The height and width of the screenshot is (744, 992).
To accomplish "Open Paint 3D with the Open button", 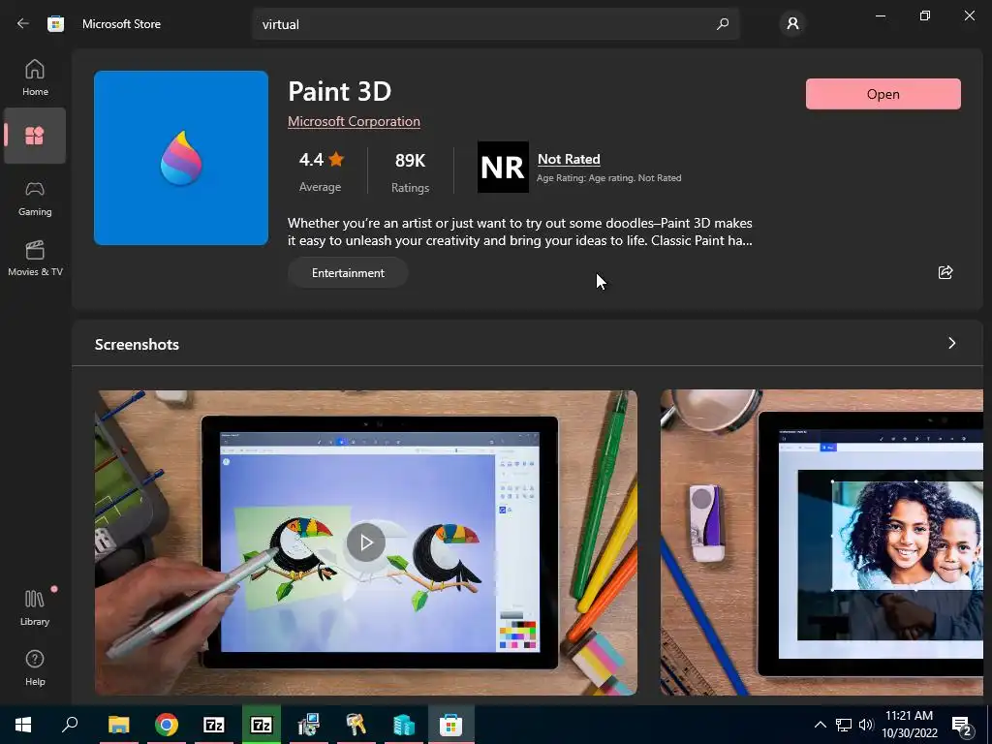I will 883,94.
